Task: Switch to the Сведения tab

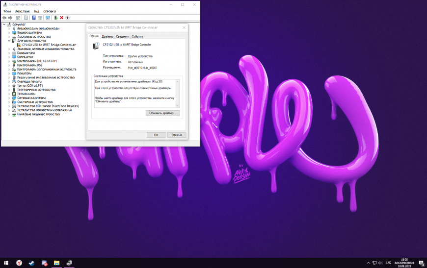Action: coord(122,36)
